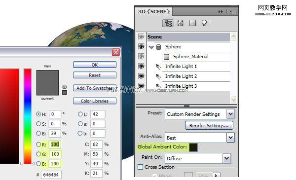Select the R red radio button
Viewport: 296px width, 180px height.
pos(38,144)
